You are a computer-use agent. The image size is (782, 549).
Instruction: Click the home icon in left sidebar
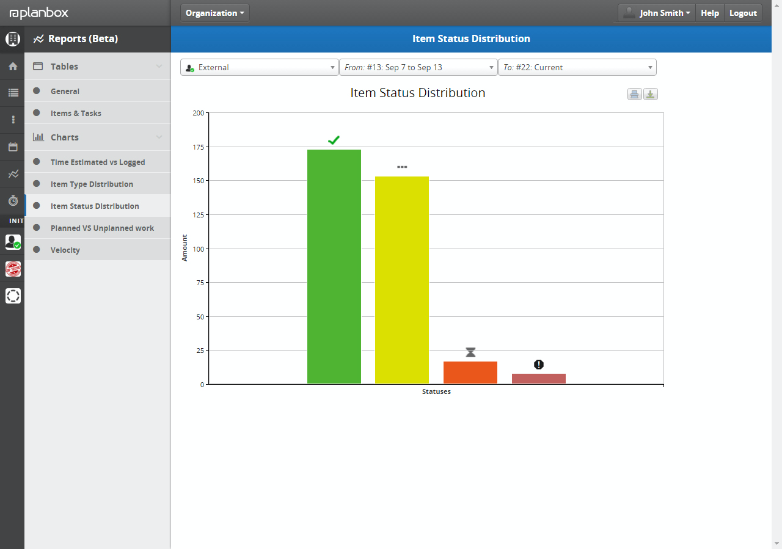pos(12,66)
